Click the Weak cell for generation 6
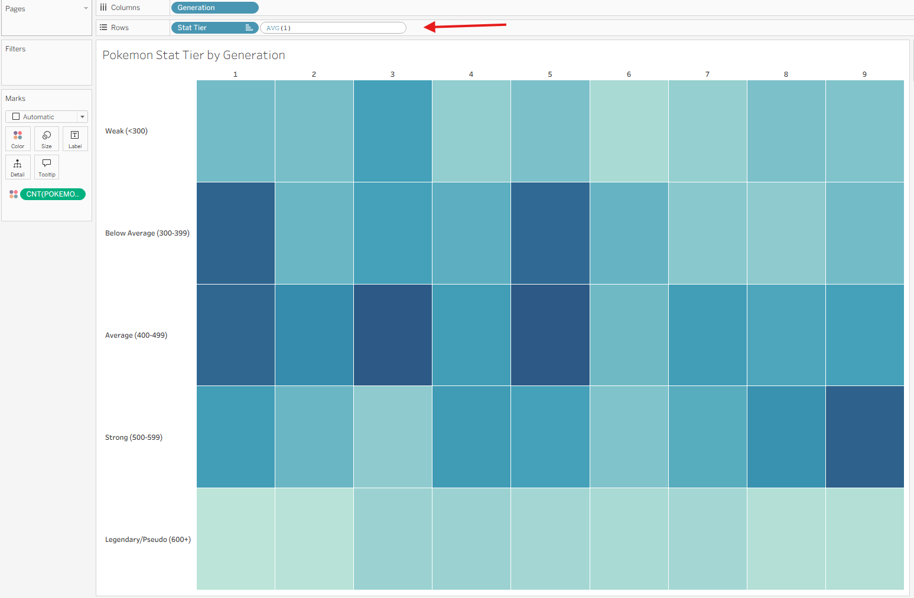Image resolution: width=914 pixels, height=598 pixels. pos(629,131)
